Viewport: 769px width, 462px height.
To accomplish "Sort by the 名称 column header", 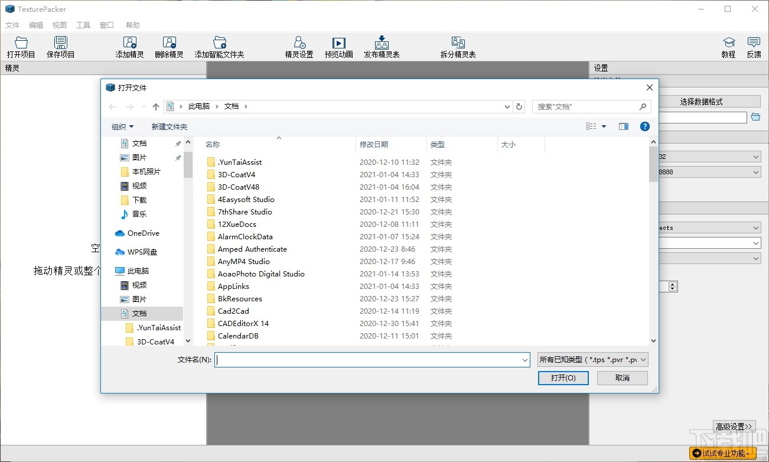I will 213,145.
